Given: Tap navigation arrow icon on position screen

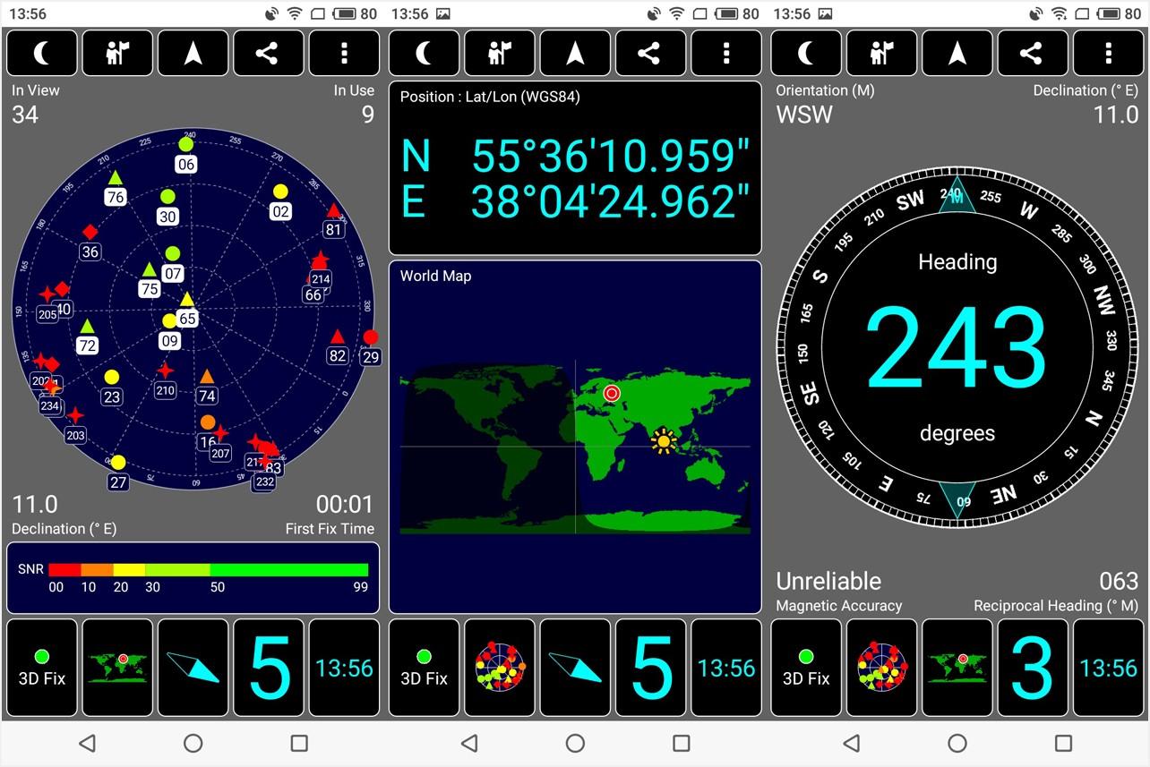Looking at the screenshot, I should [575, 53].
